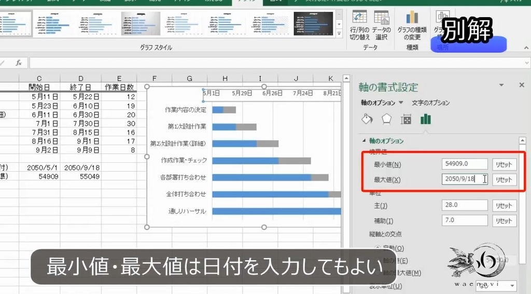Click cell containing 55049

tap(81, 176)
